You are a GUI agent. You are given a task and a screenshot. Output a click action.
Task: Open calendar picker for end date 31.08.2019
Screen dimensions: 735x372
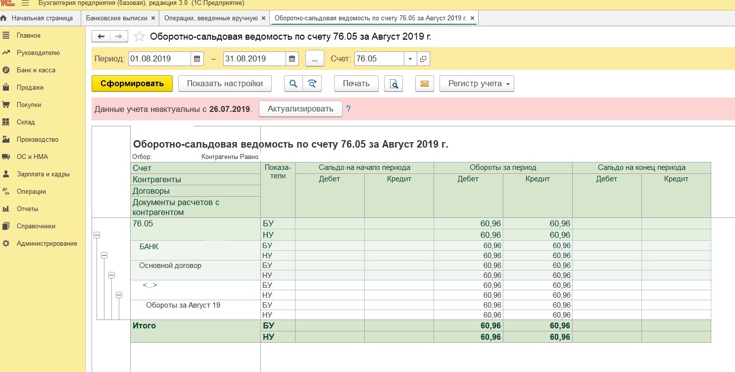point(293,59)
